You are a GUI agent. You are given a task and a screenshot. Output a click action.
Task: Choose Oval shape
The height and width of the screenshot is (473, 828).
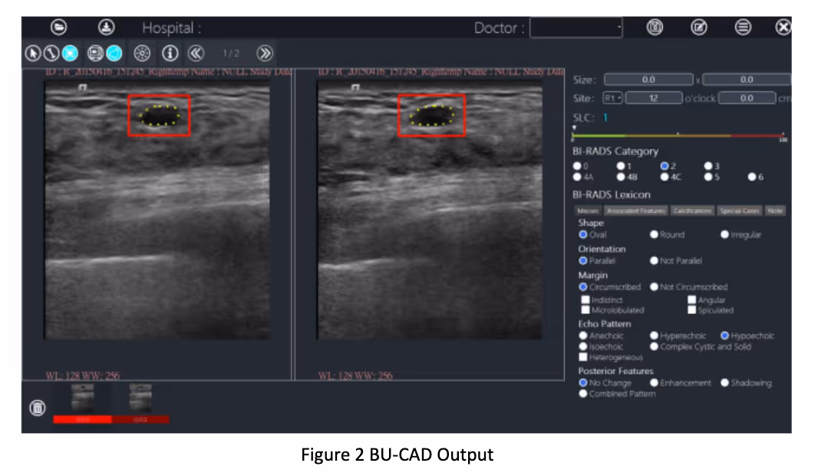pos(583,235)
